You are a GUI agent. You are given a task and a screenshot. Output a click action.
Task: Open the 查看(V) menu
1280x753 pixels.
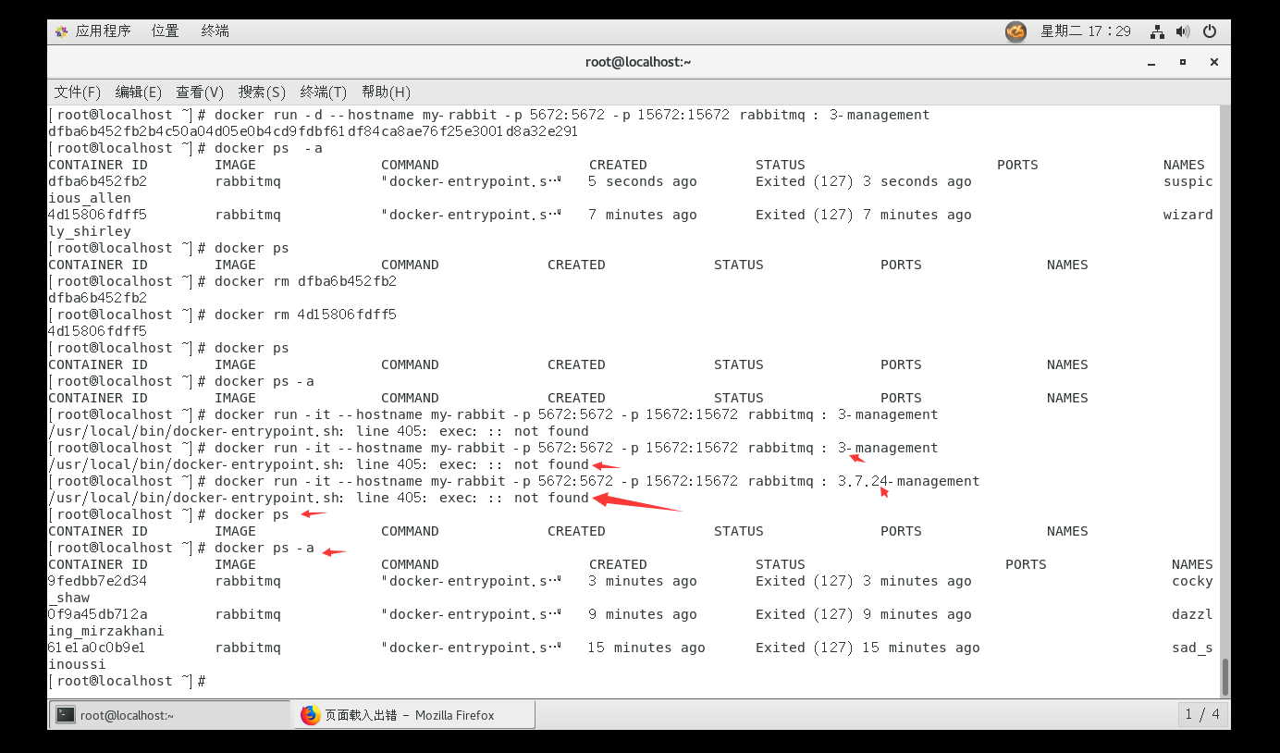pyautogui.click(x=200, y=92)
